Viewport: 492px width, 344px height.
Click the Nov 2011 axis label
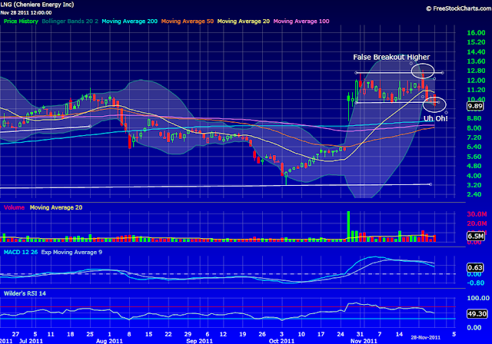[x=364, y=341]
